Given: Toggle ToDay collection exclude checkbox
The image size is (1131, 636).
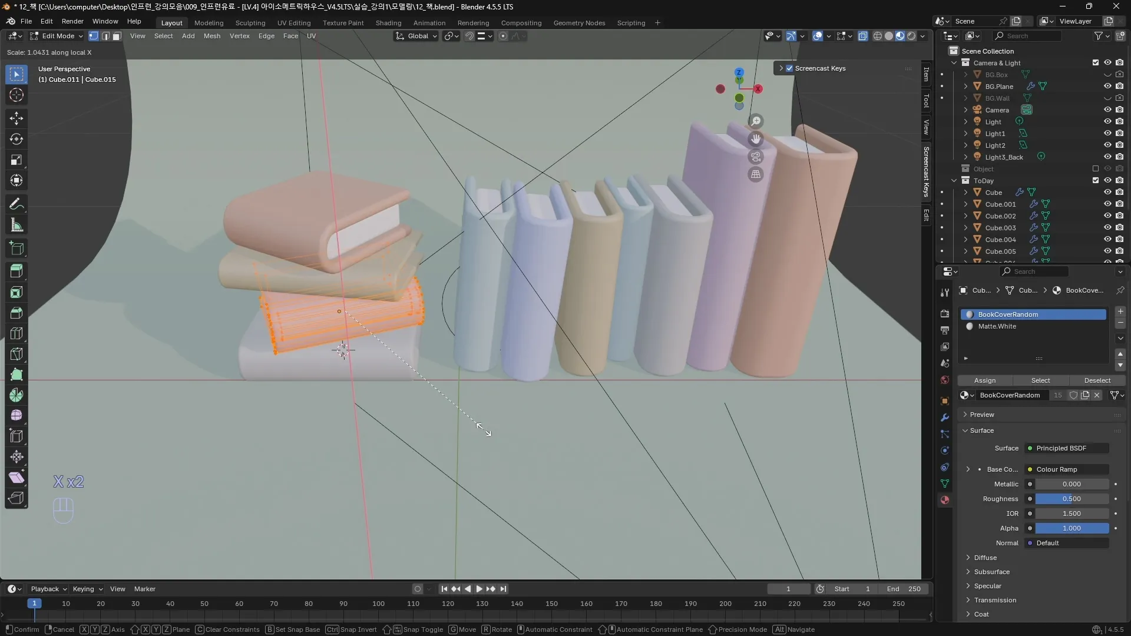Looking at the screenshot, I should [1096, 181].
